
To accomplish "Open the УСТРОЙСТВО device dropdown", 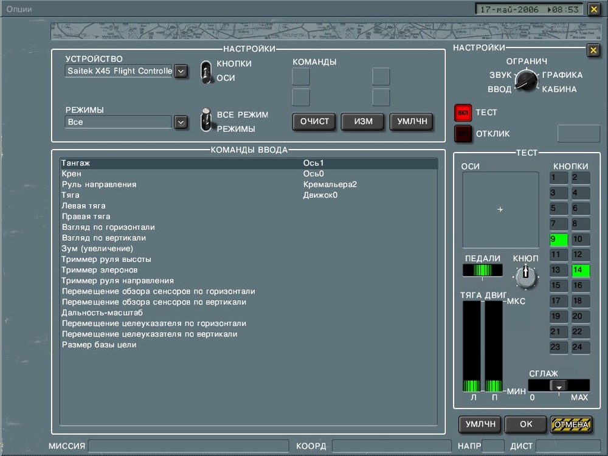I will click(x=181, y=71).
